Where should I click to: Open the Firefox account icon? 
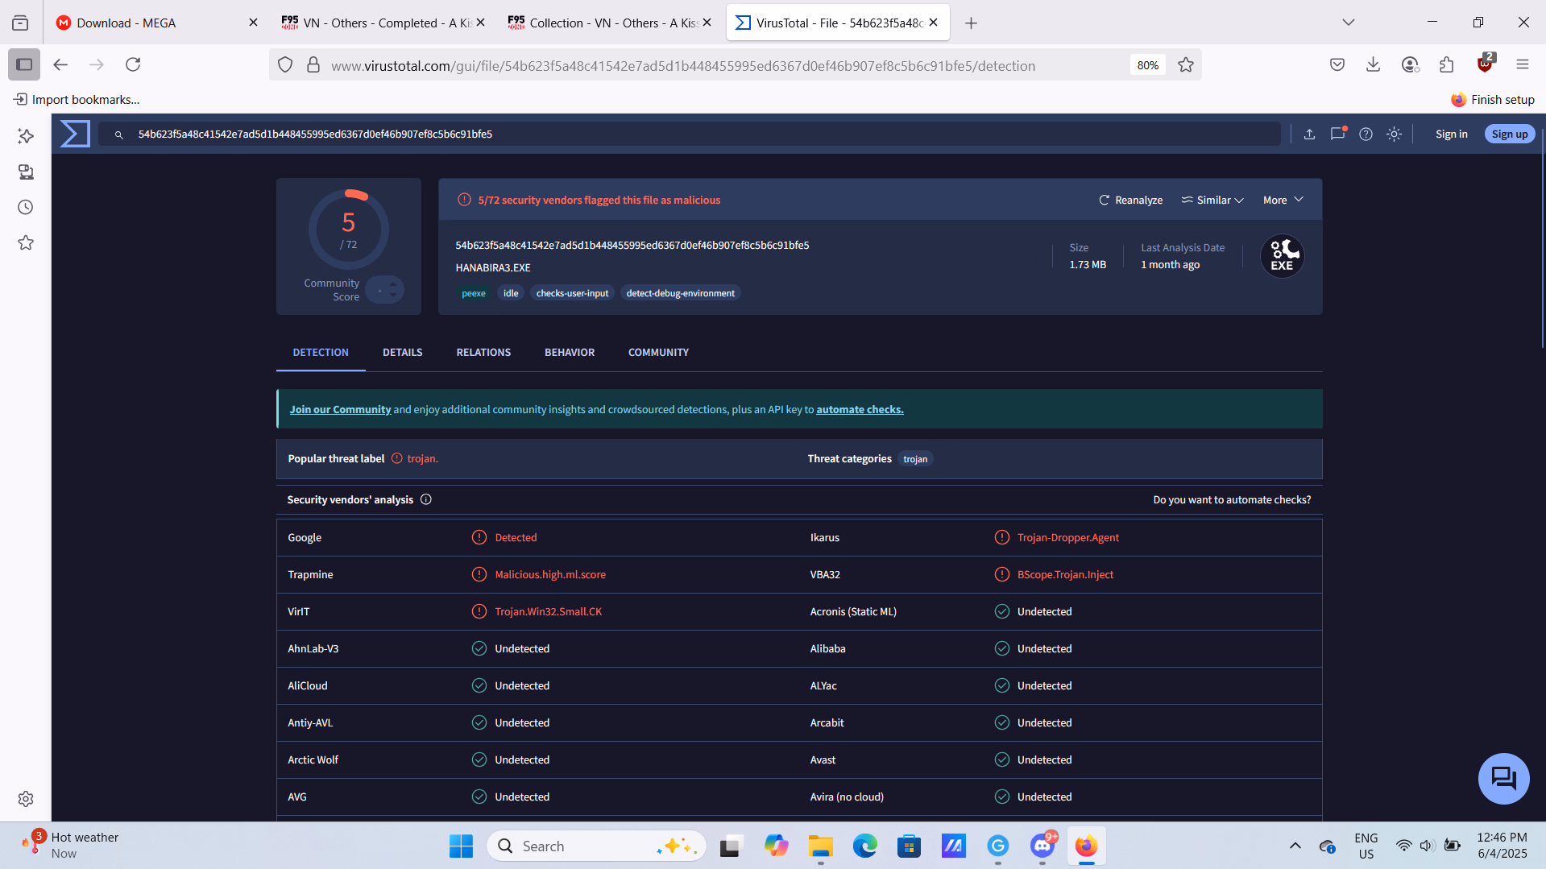click(x=1410, y=65)
